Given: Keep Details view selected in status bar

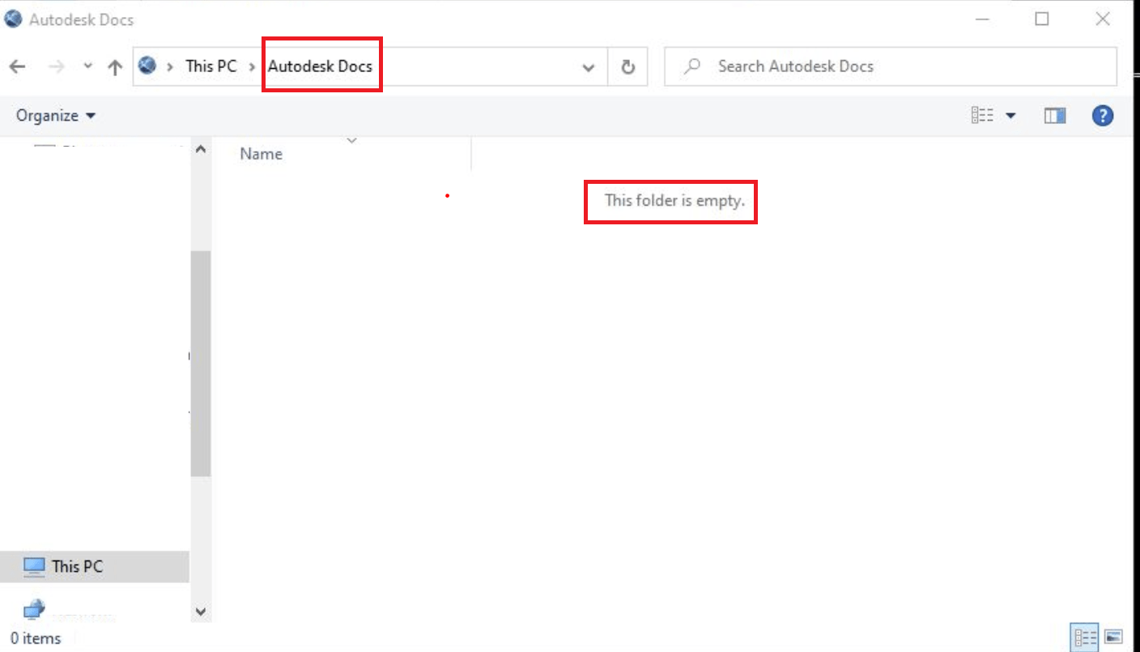Looking at the screenshot, I should pos(1086,636).
